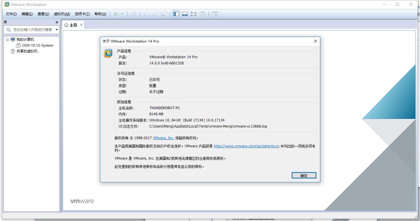This screenshot has width=420, height=221.
Task: Close the 关于 VMware Workstation 14 Pro dialog
Action: coord(315,41)
